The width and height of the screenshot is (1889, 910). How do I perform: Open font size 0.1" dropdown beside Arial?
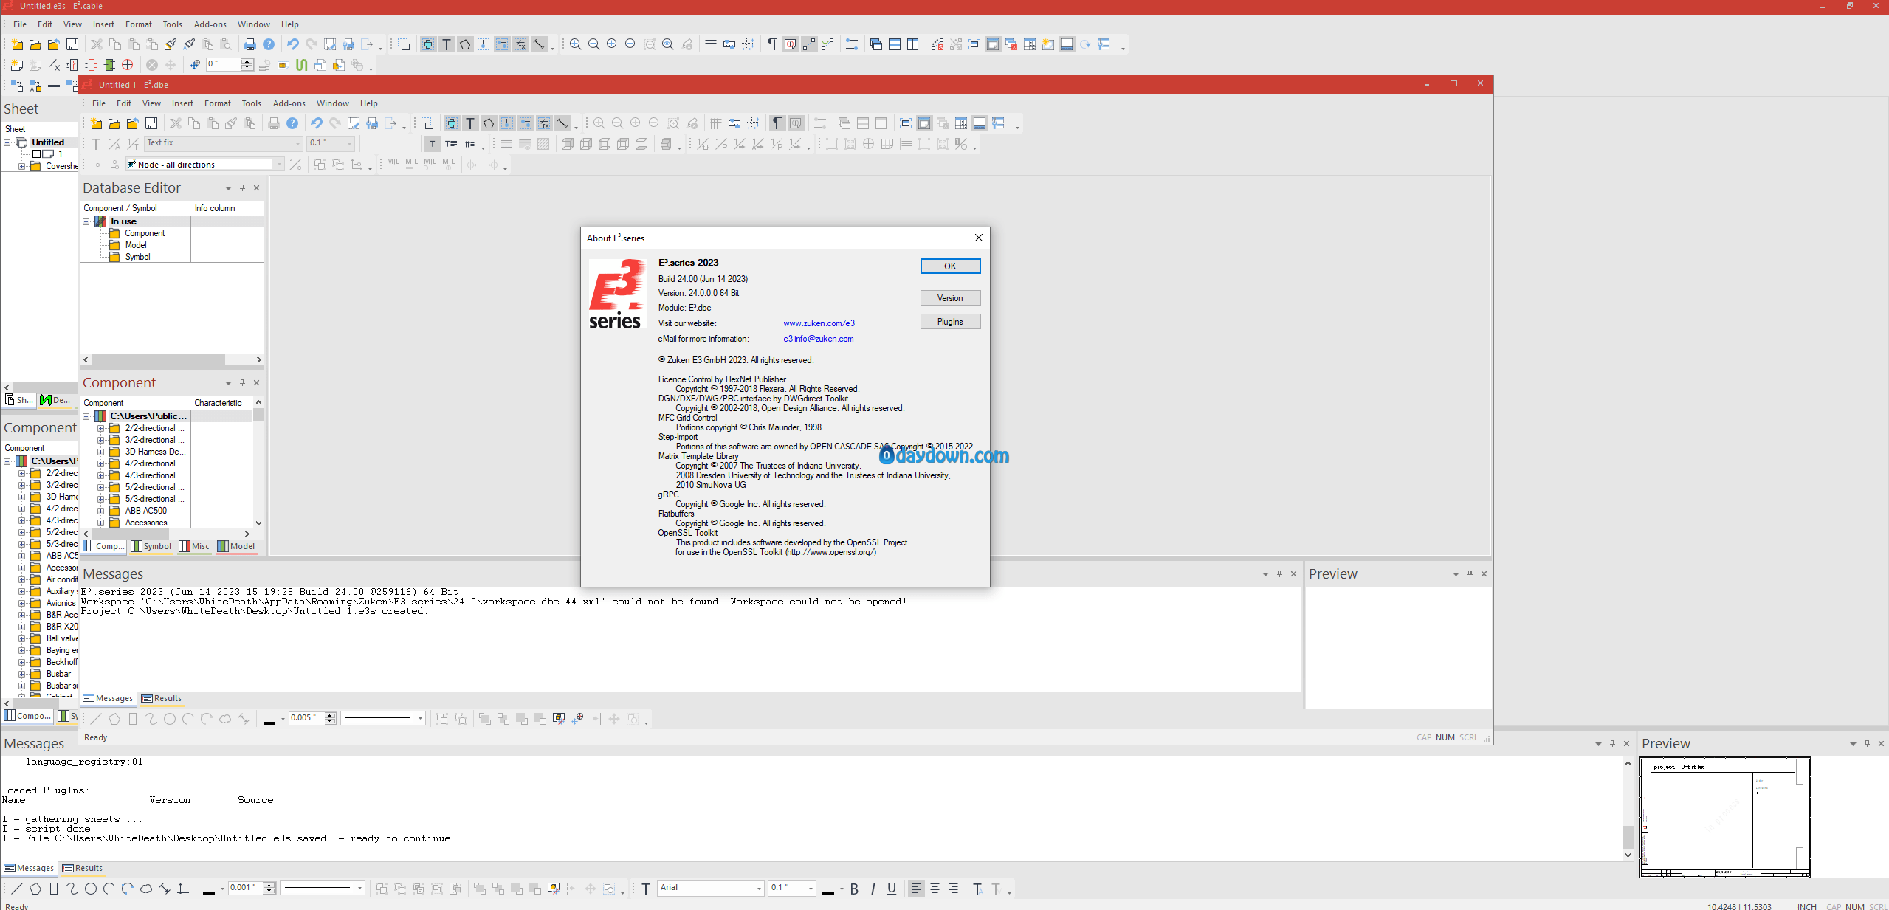[x=811, y=889]
